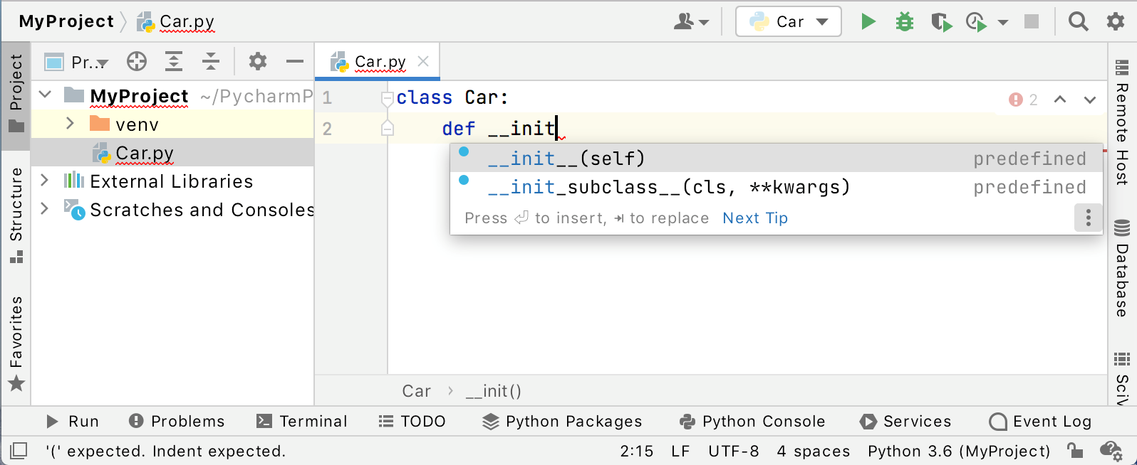Open Python 3.6 interpreter selector
The image size is (1137, 465).
coord(959,451)
